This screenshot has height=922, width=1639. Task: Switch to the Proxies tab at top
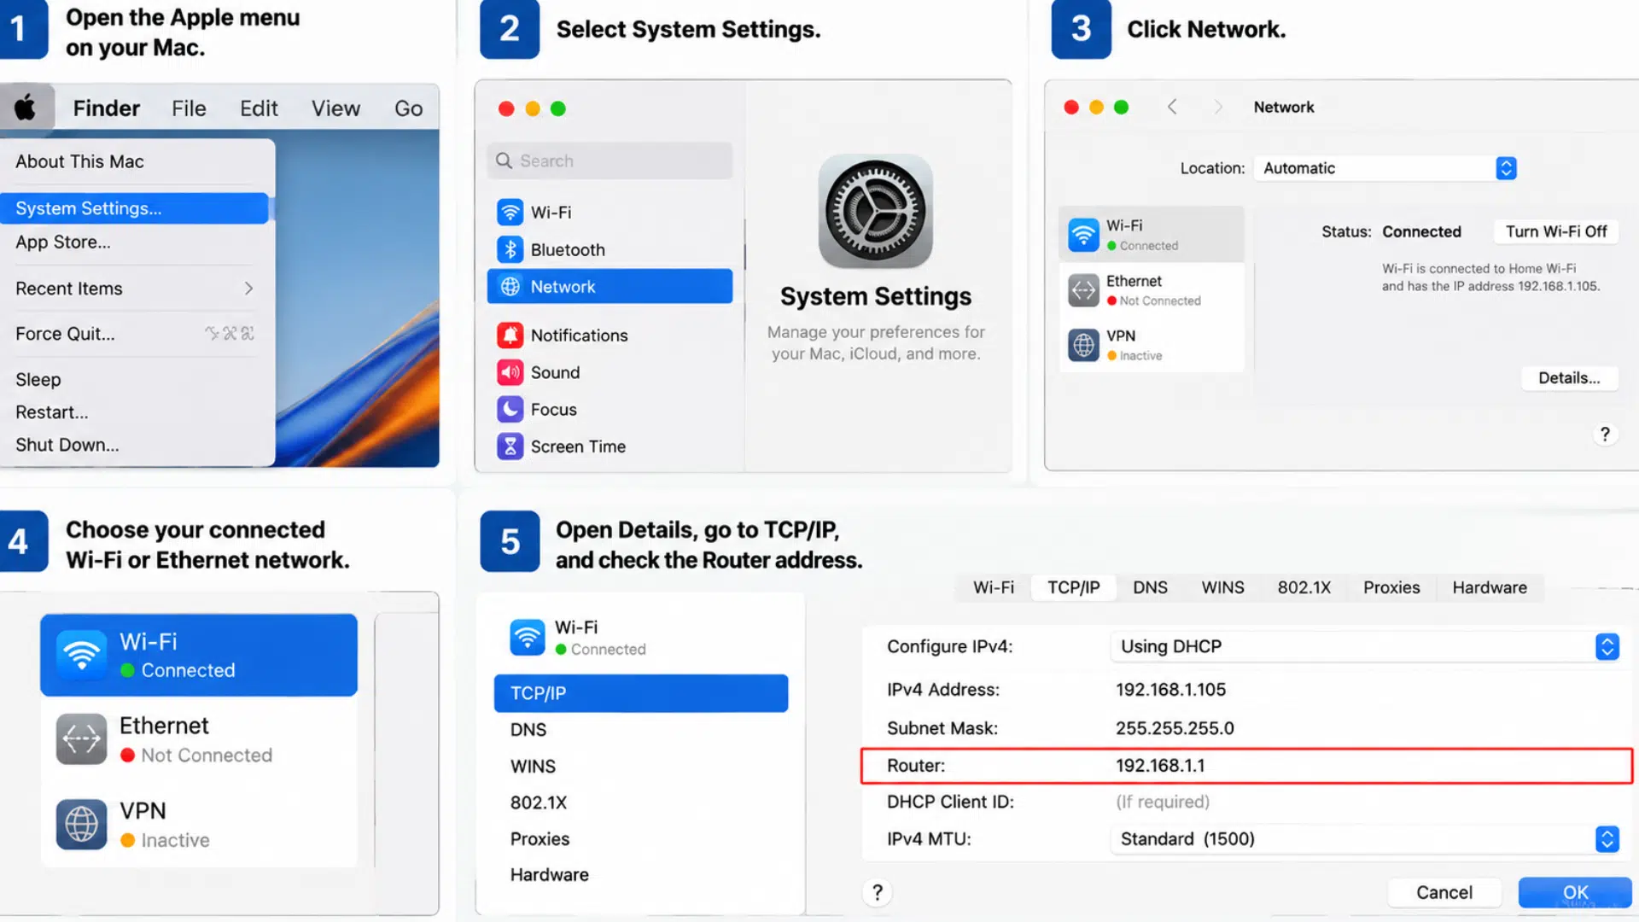point(1391,587)
